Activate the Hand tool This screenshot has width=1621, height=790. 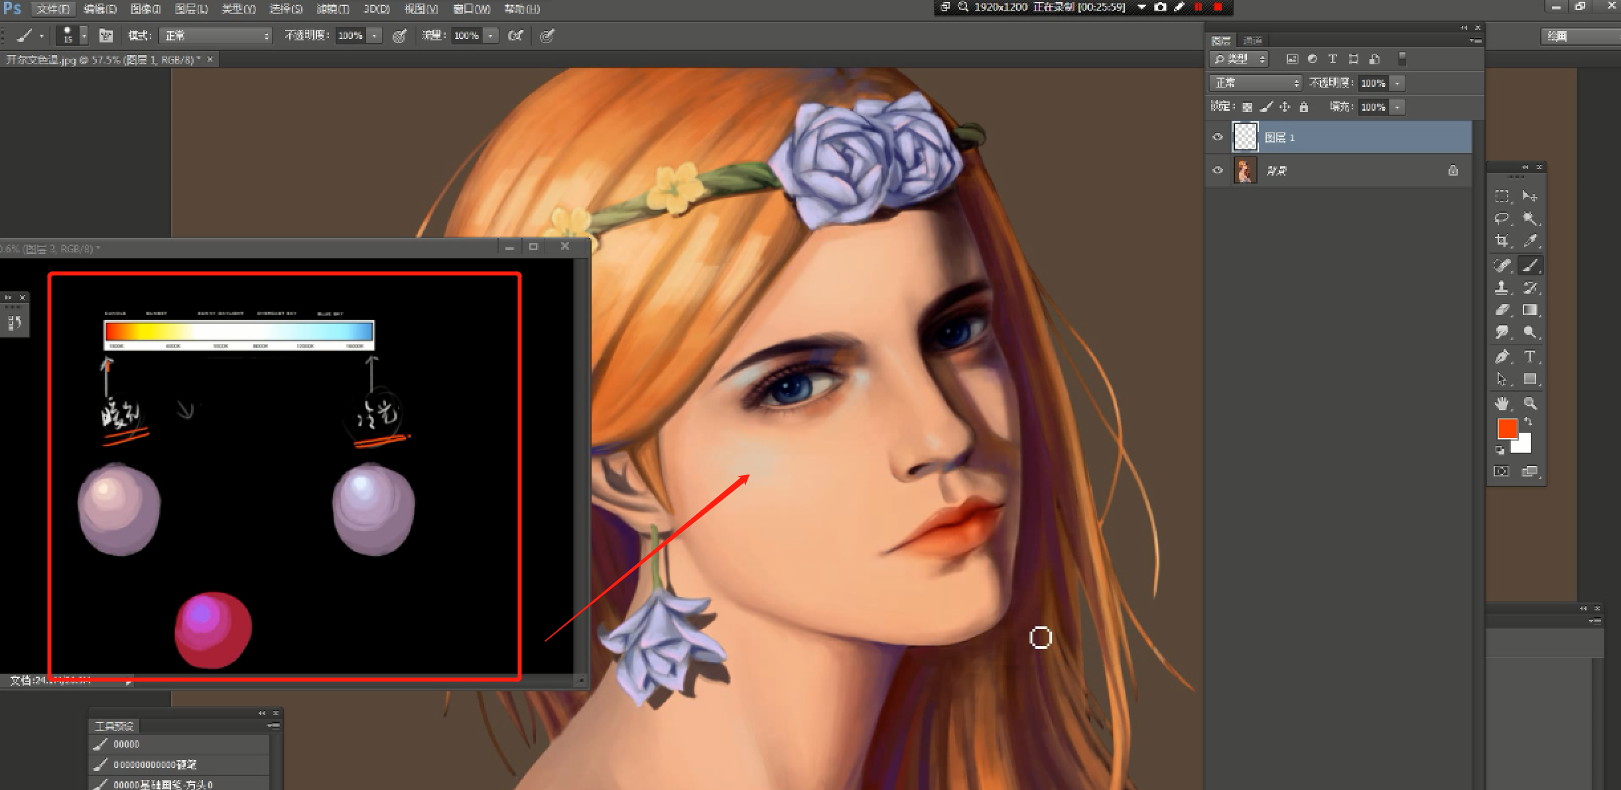[x=1502, y=403]
